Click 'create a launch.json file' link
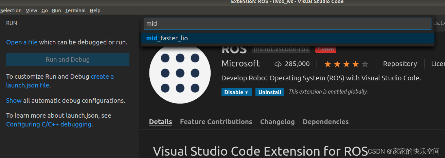Viewport: 445px width, 158px height. point(60,81)
